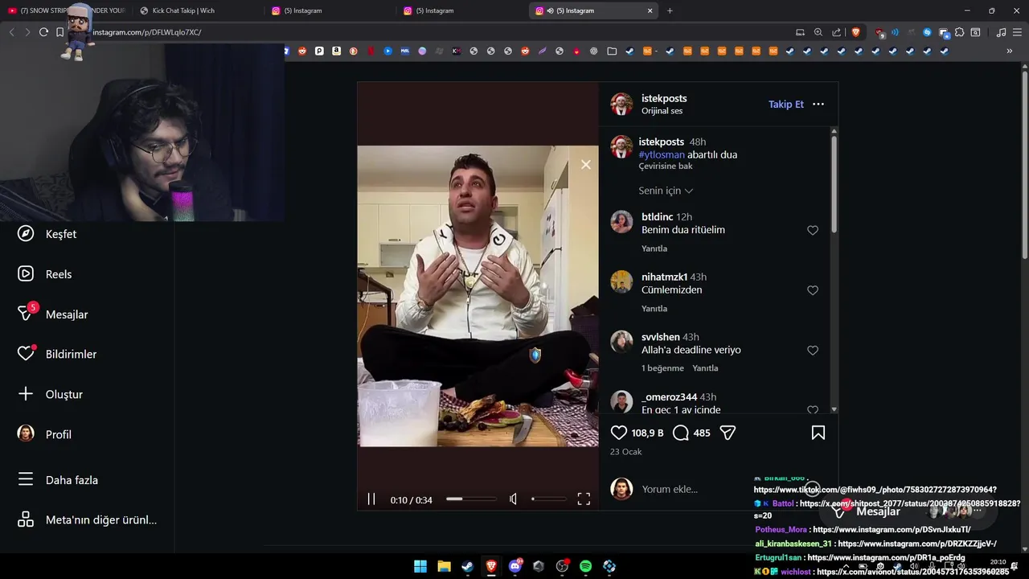Viewport: 1029px width, 579px height.
Task: Reply to btldinc's comment
Action: click(x=654, y=248)
